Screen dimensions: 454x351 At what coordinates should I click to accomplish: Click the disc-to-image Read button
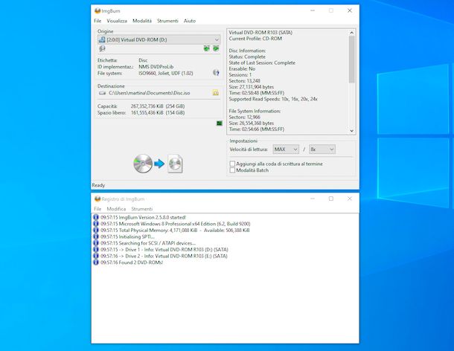pos(158,164)
